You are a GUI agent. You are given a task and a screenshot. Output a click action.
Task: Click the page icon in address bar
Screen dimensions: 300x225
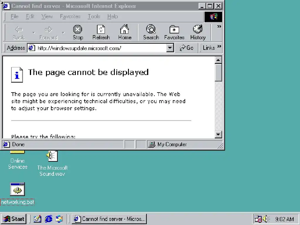coord(31,48)
